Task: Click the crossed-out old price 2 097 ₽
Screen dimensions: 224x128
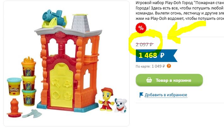Action: [x=145, y=45]
